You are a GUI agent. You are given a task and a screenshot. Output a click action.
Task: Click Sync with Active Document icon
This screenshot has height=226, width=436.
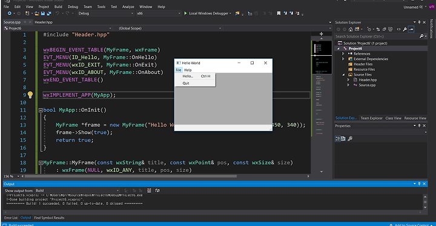pos(378,29)
